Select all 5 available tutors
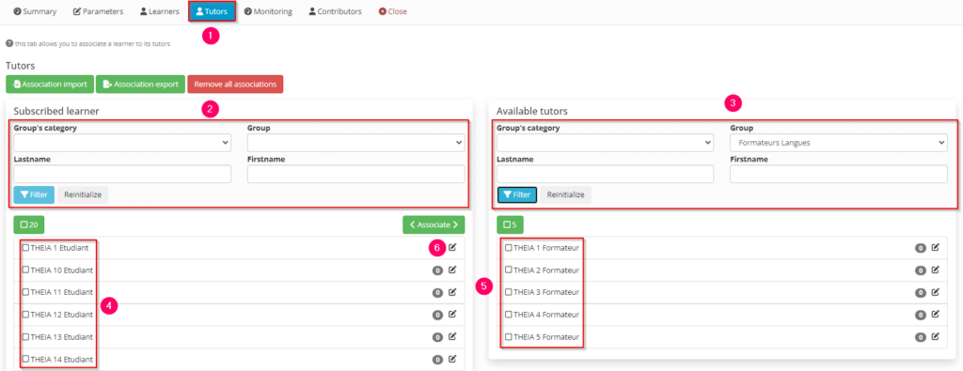963x371 pixels. 510,224
